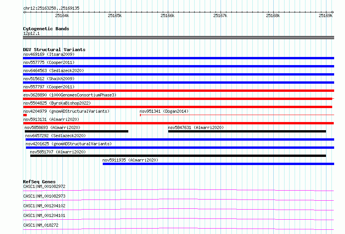Click the 25164k ruler tick label
The height and width of the screenshot is (234, 345).
point(62,15)
